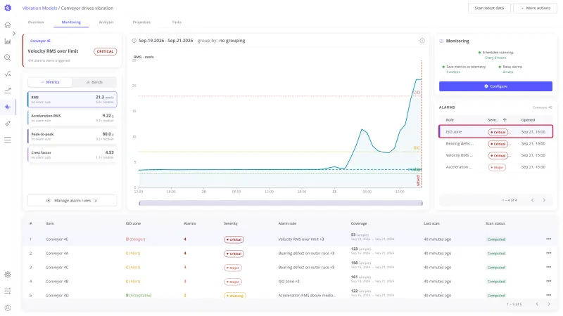Open the More actions dropdown
563x316 pixels.
pos(535,8)
